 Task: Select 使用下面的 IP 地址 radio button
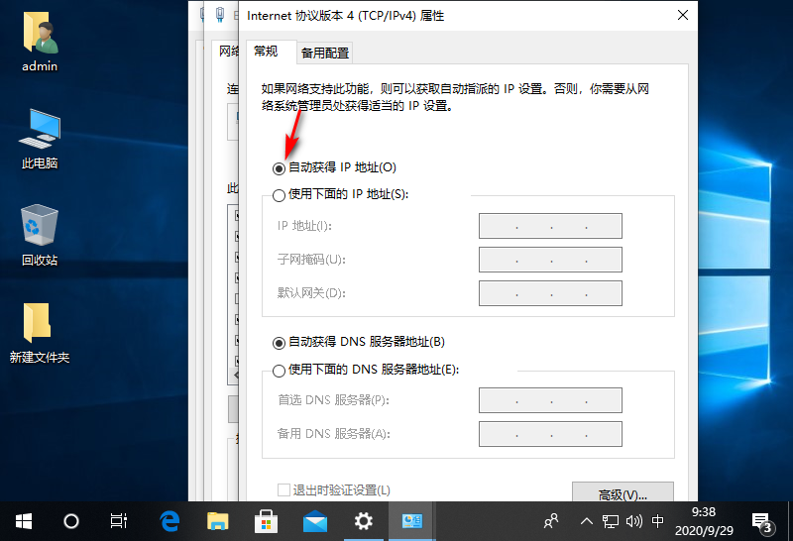[x=280, y=195]
